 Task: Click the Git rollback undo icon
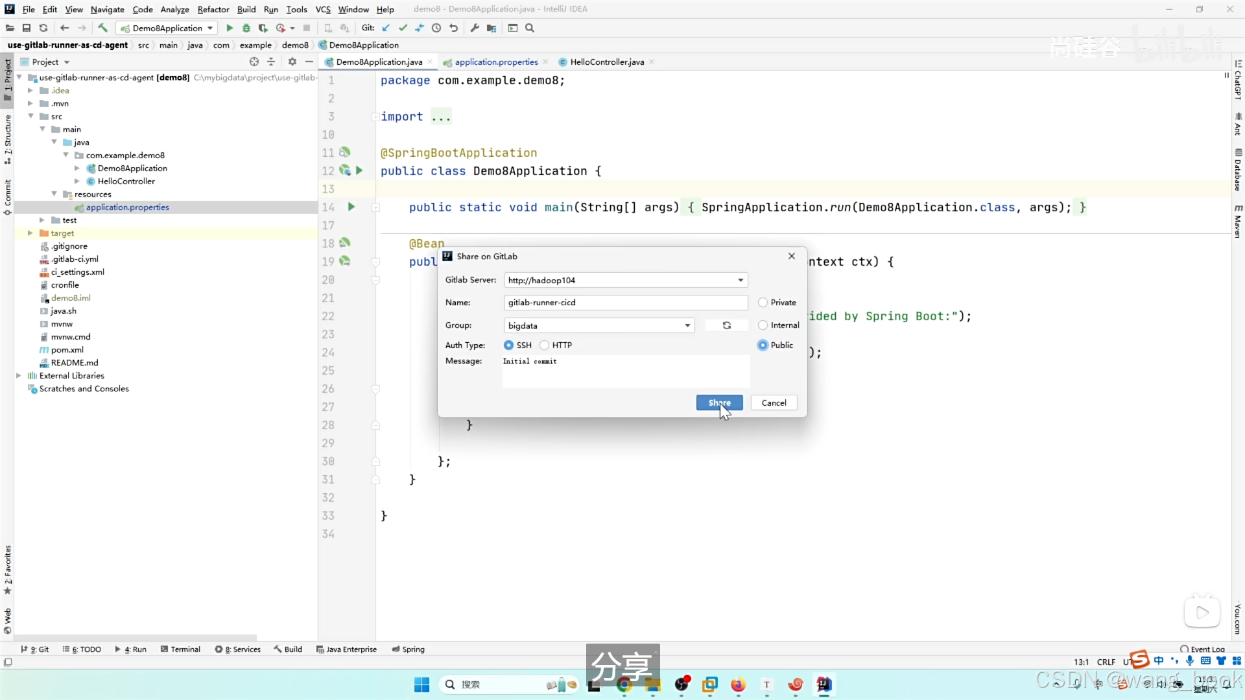(x=454, y=28)
